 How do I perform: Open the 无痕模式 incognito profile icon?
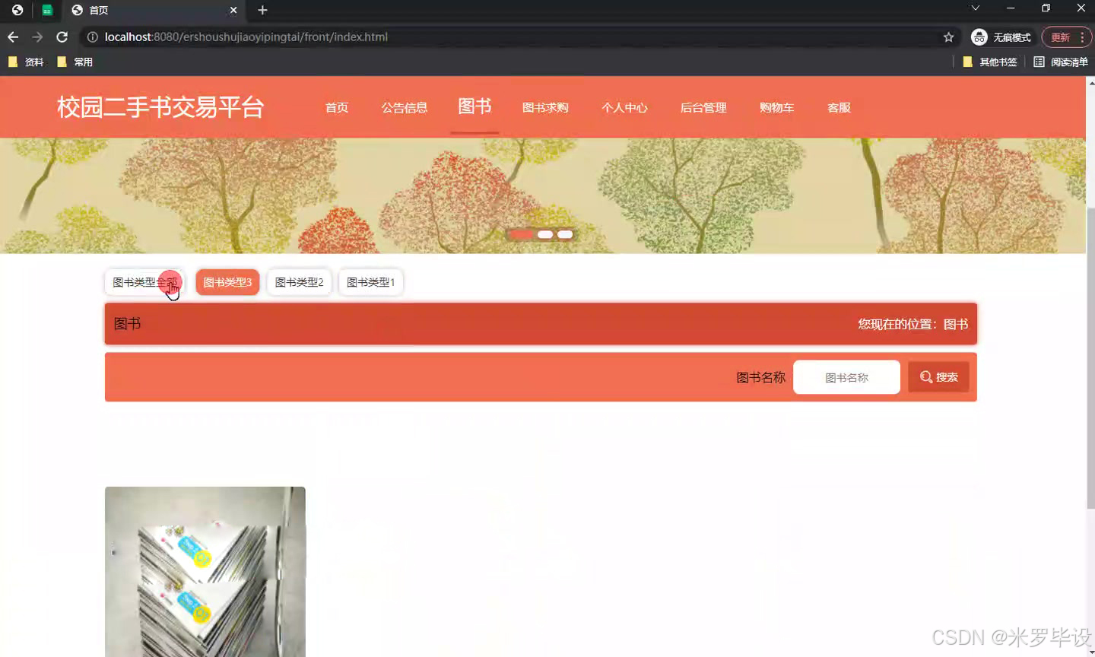point(979,36)
